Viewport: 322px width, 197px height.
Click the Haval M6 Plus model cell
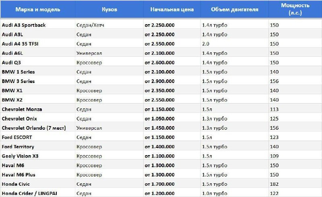38,175
